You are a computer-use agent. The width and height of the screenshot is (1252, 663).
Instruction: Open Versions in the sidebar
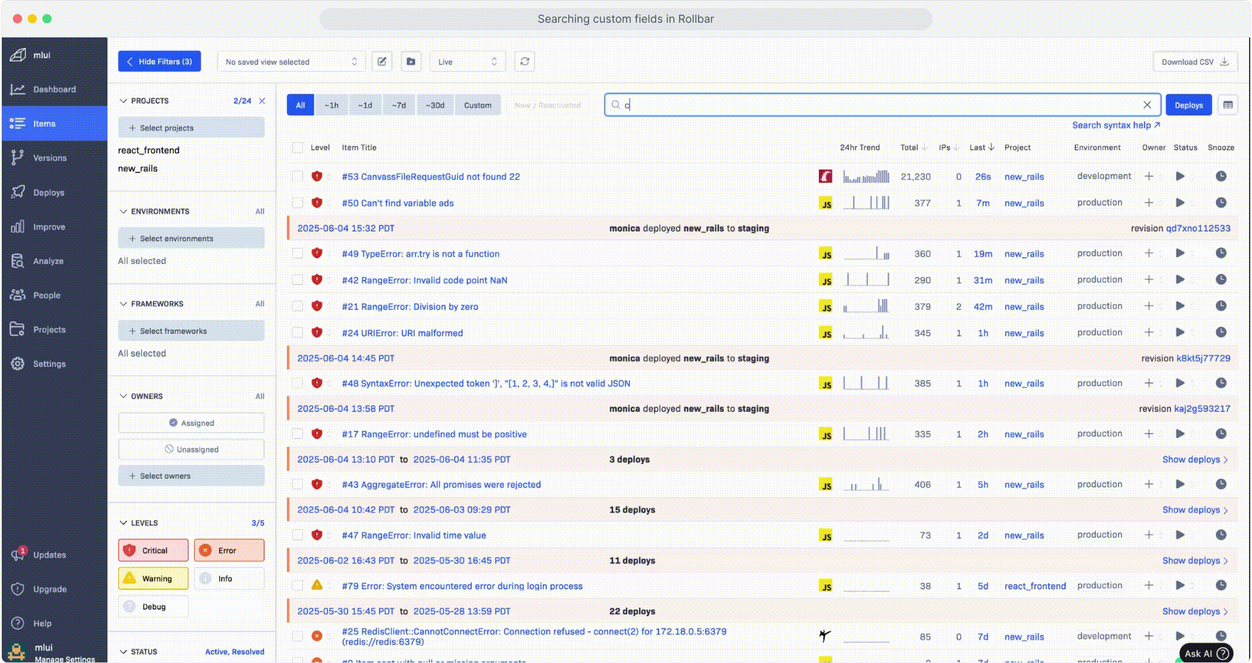(49, 158)
